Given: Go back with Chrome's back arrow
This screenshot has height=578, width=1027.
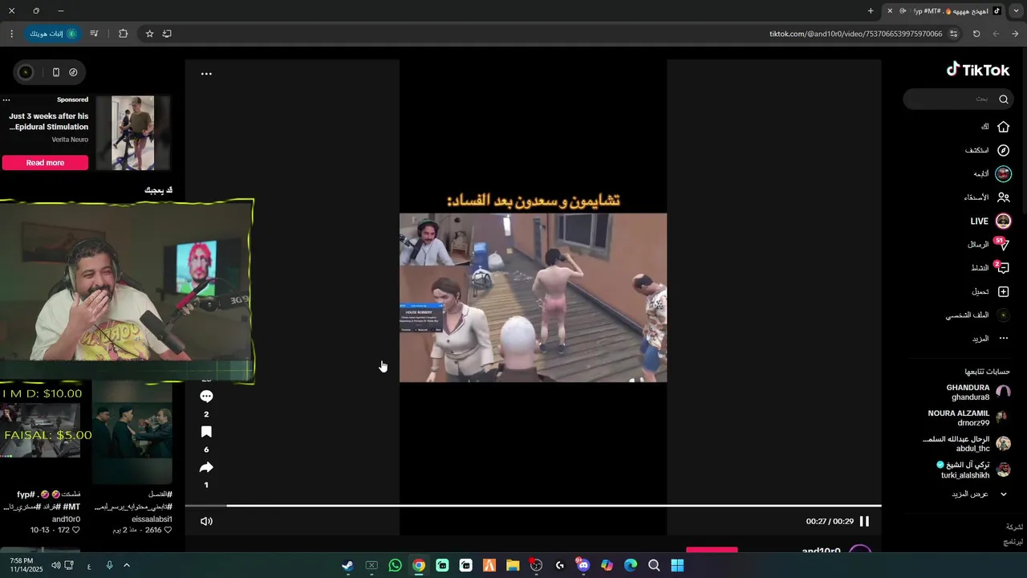Looking at the screenshot, I should click(1015, 34).
